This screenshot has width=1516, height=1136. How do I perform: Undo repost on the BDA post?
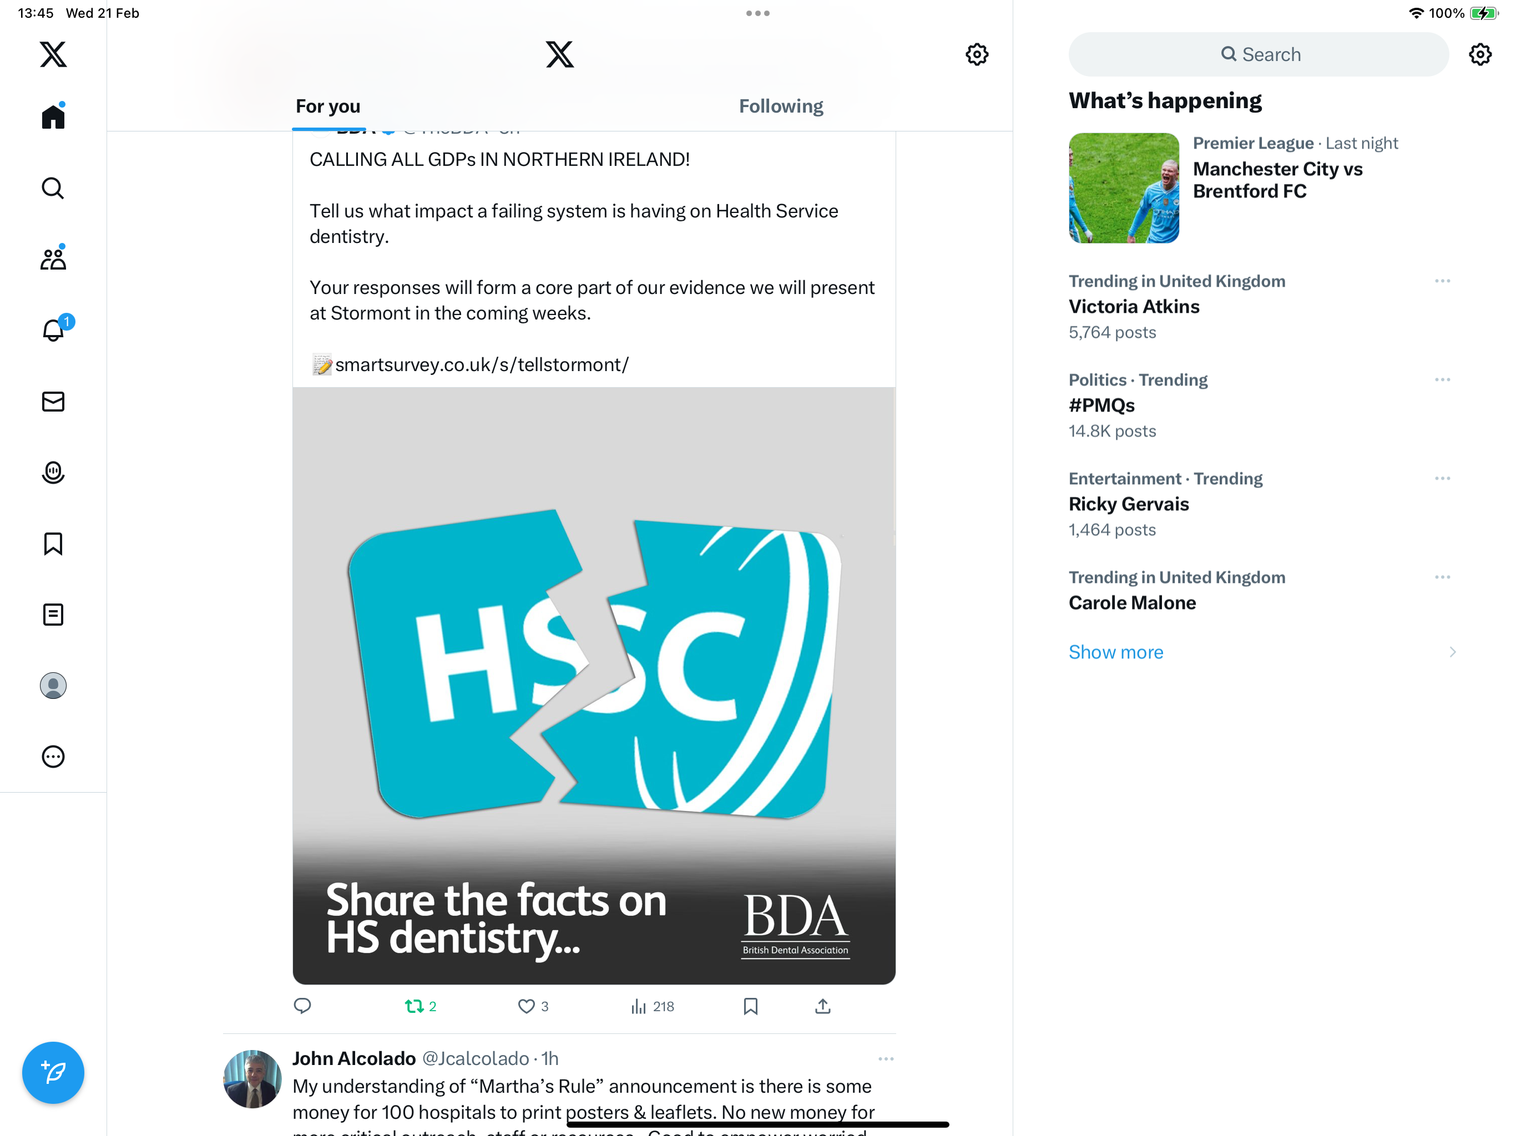pos(421,1006)
